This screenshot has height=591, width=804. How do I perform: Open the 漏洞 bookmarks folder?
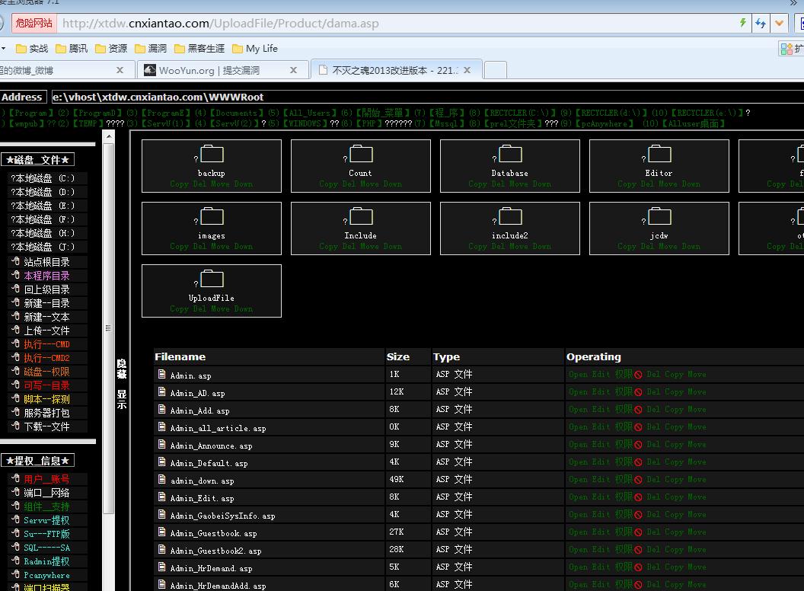coord(151,48)
